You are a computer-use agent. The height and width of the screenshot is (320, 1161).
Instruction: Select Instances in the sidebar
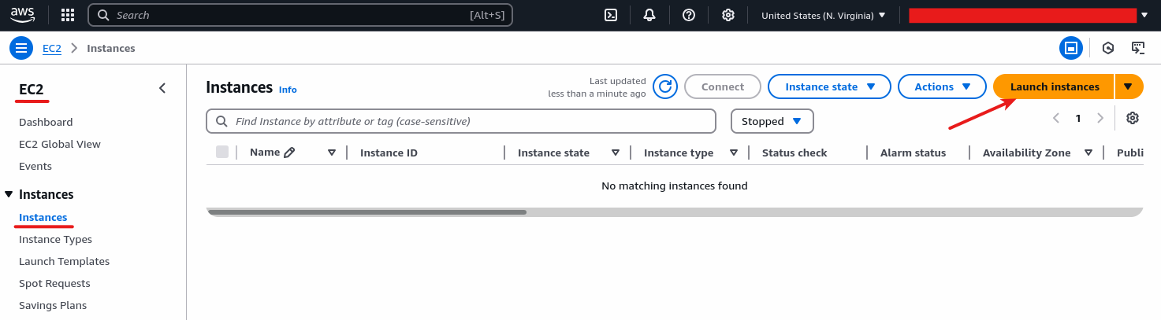point(43,217)
